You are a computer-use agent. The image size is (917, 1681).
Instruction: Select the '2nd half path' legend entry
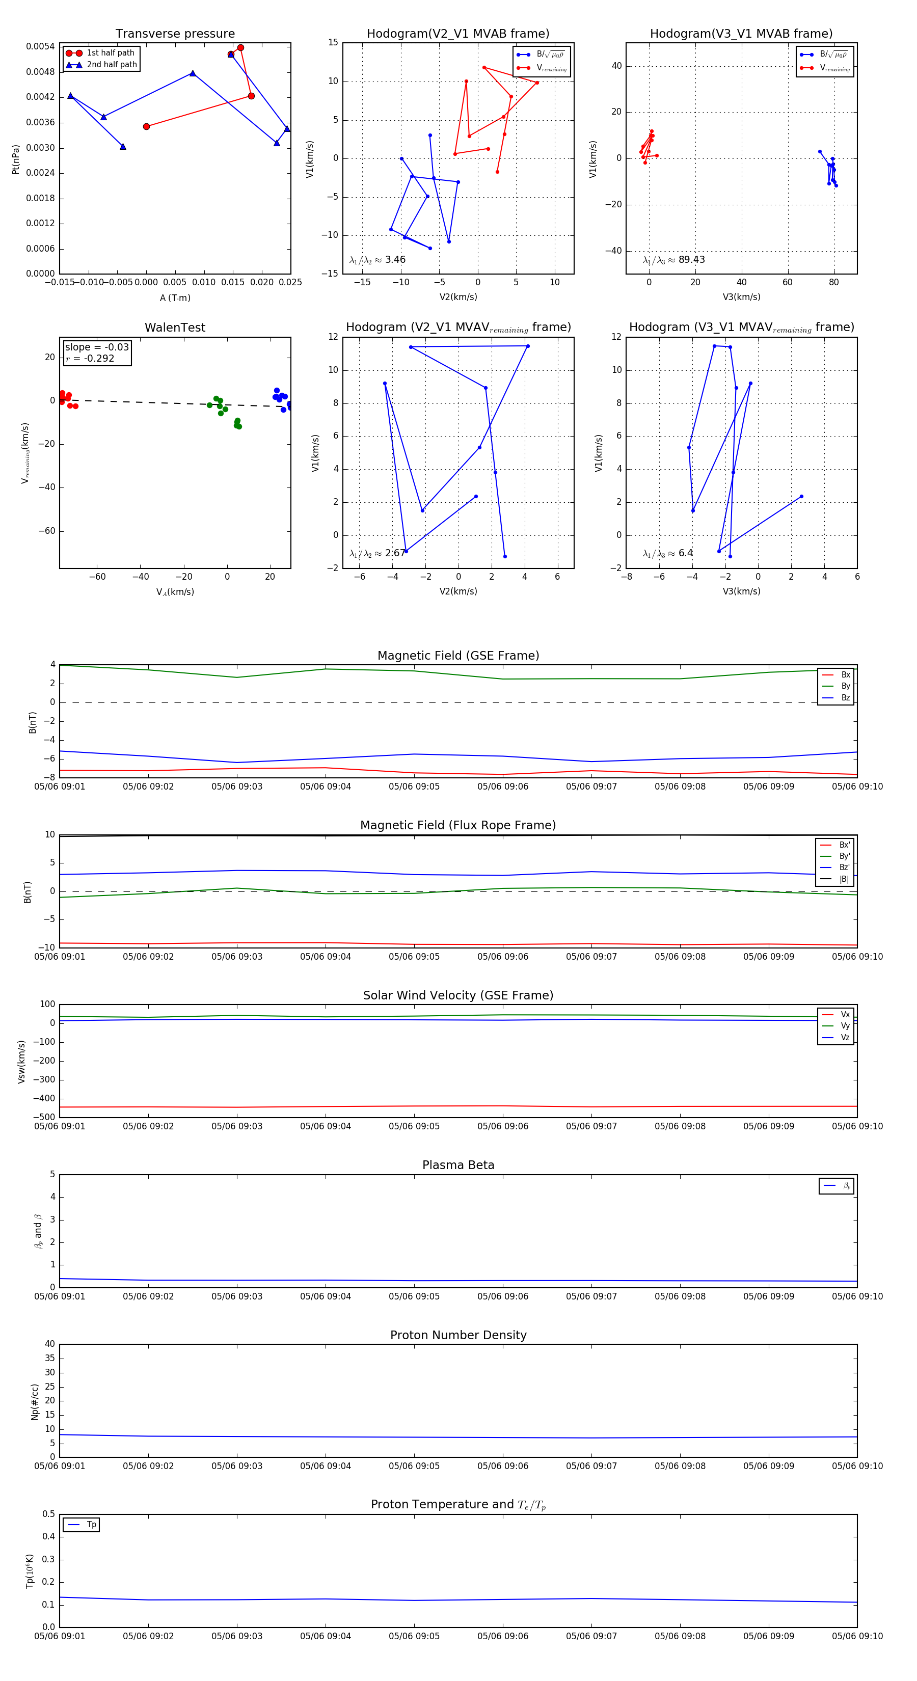(102, 65)
